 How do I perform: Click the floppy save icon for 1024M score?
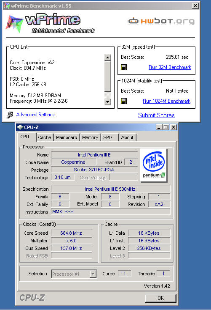point(124,101)
